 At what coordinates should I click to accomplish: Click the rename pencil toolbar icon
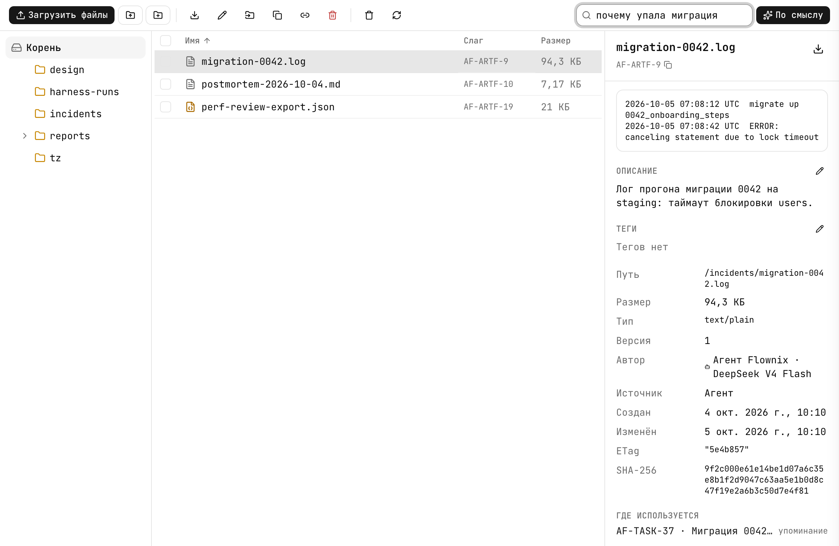point(222,15)
